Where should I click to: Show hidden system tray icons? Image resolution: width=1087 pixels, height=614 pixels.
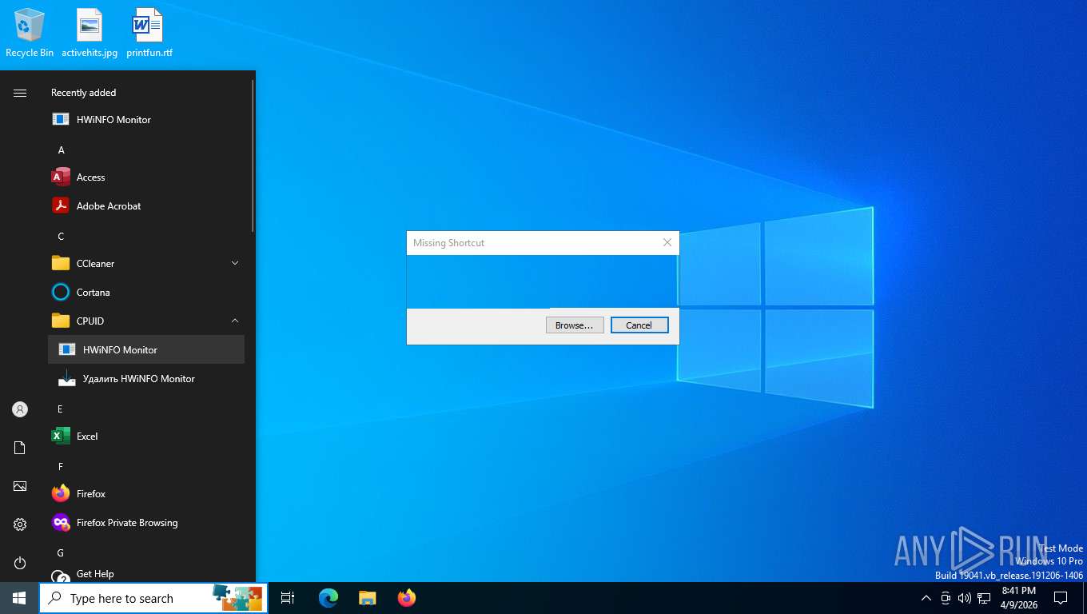click(x=926, y=598)
